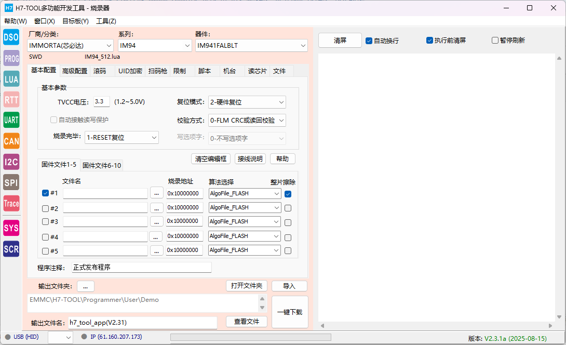Click the H7 app icon in title bar
Image resolution: width=566 pixels, height=345 pixels.
9,8
